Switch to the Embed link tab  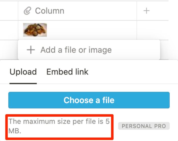67,72
